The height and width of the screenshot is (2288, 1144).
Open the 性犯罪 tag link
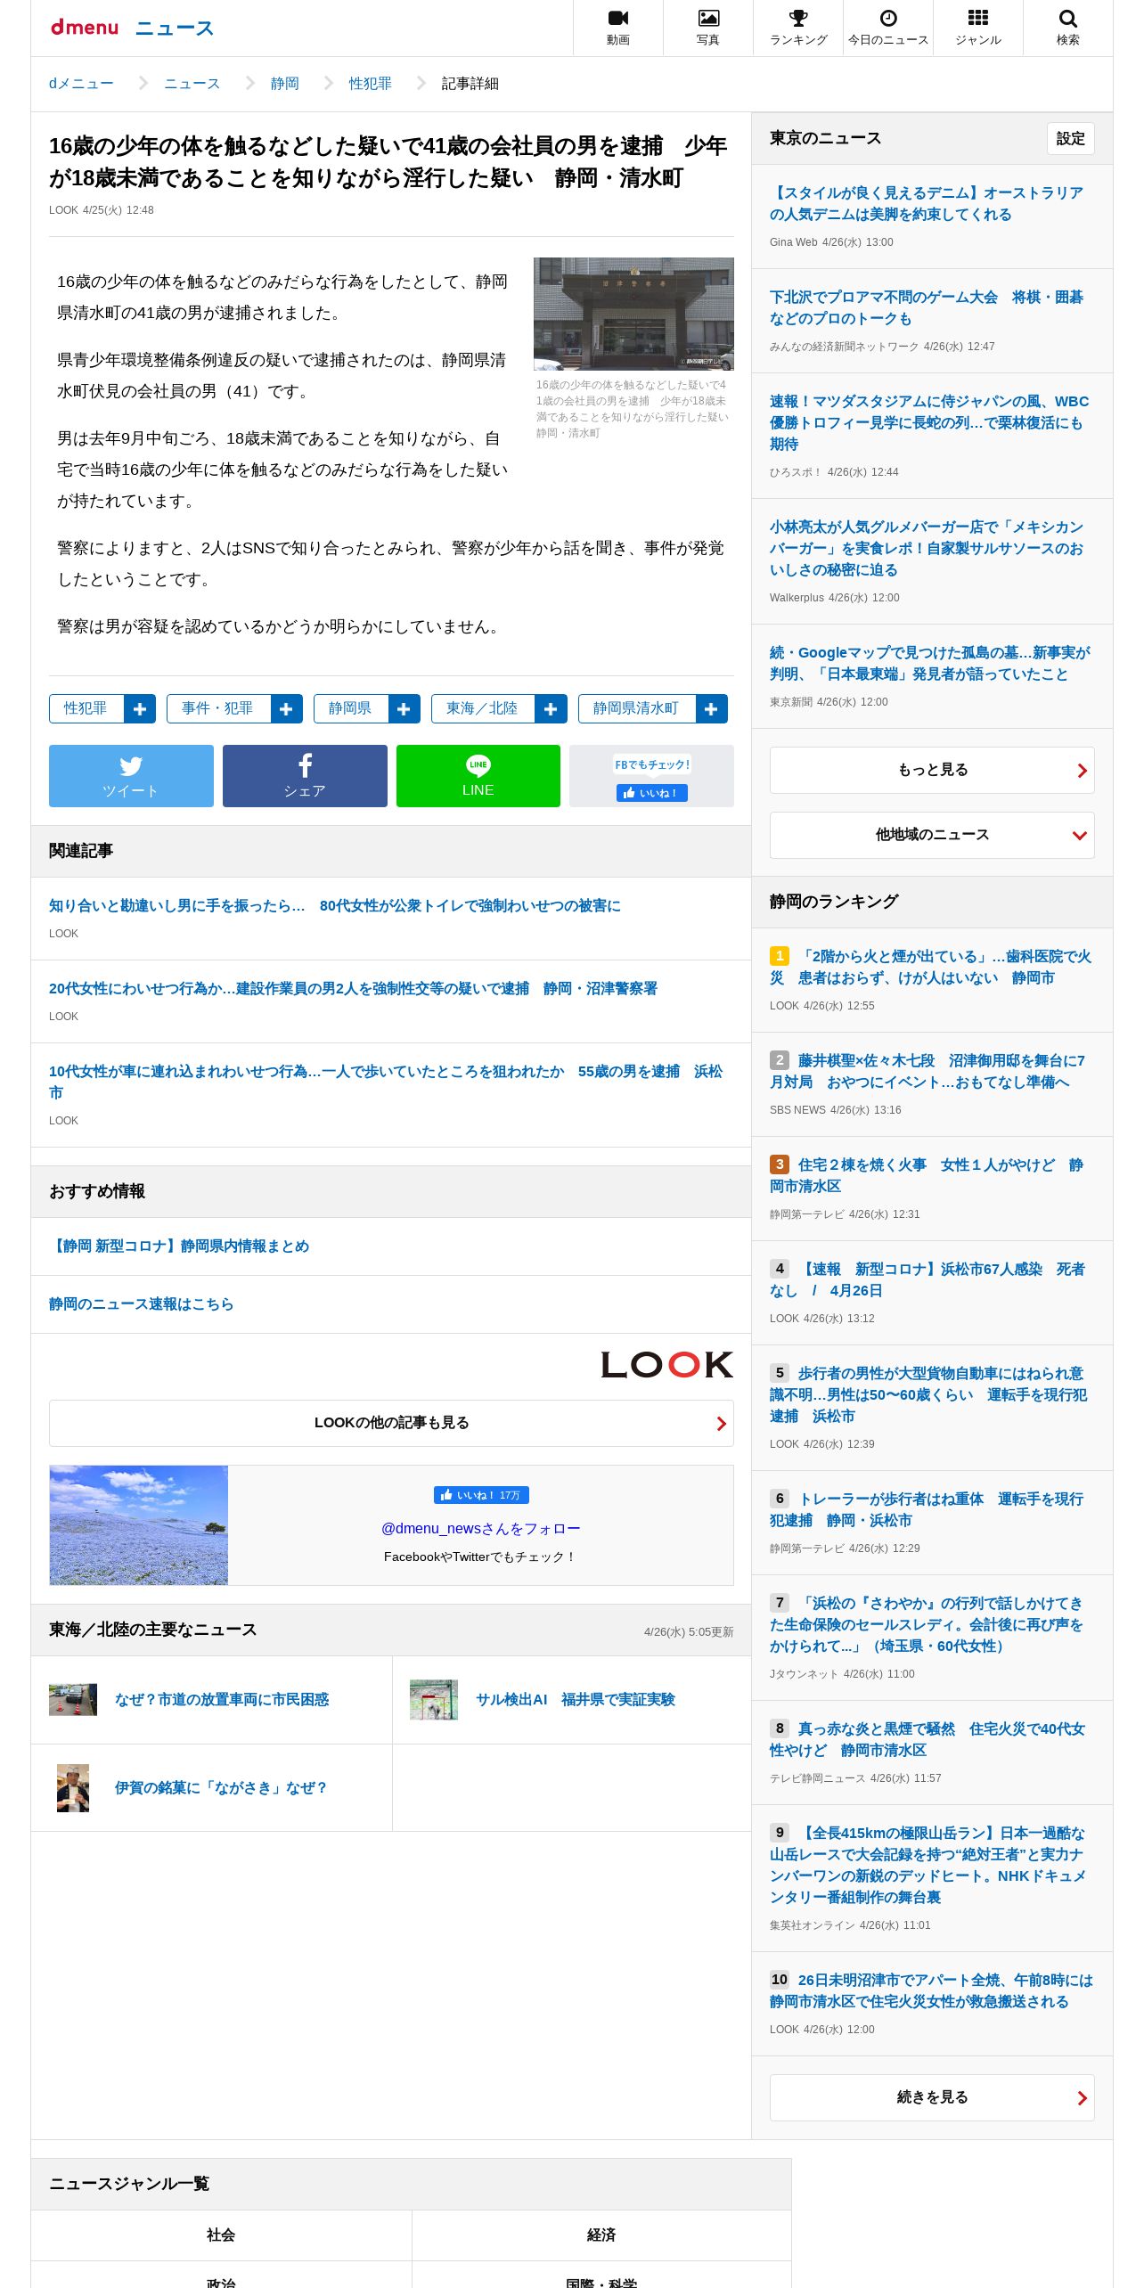click(x=86, y=709)
